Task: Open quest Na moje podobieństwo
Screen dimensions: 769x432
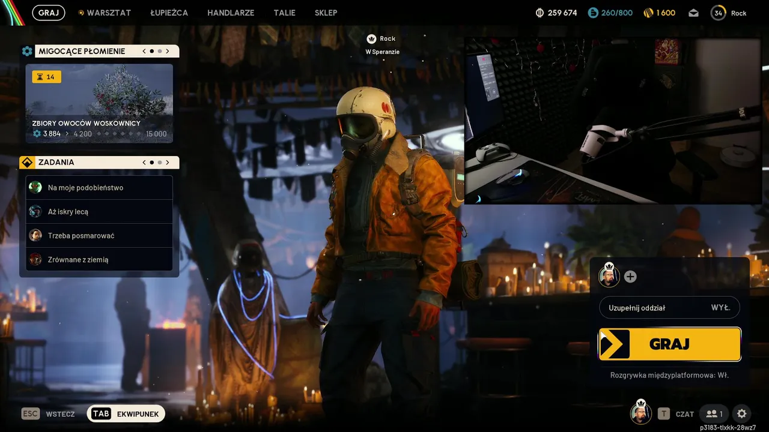Action: click(99, 187)
